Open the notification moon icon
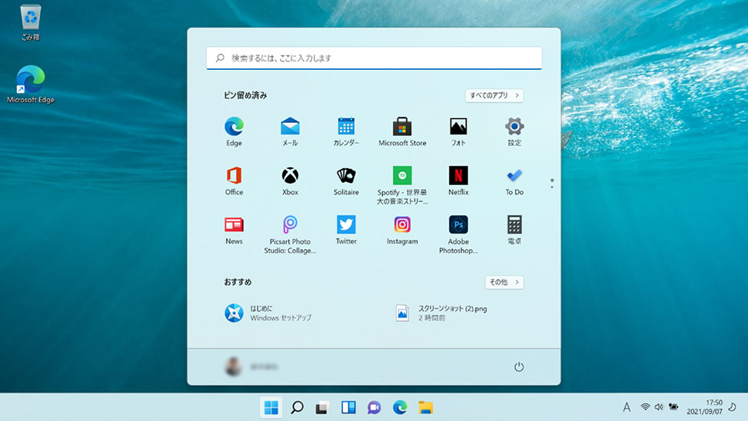The width and height of the screenshot is (748, 421). point(733,406)
